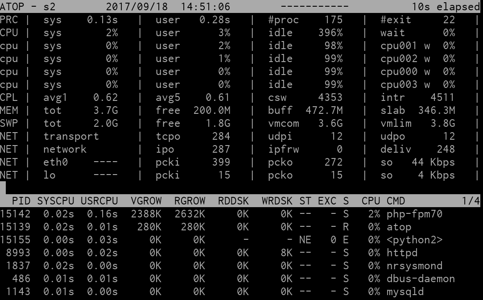Click the PID column header
This screenshot has height=300, width=483.
(21, 201)
